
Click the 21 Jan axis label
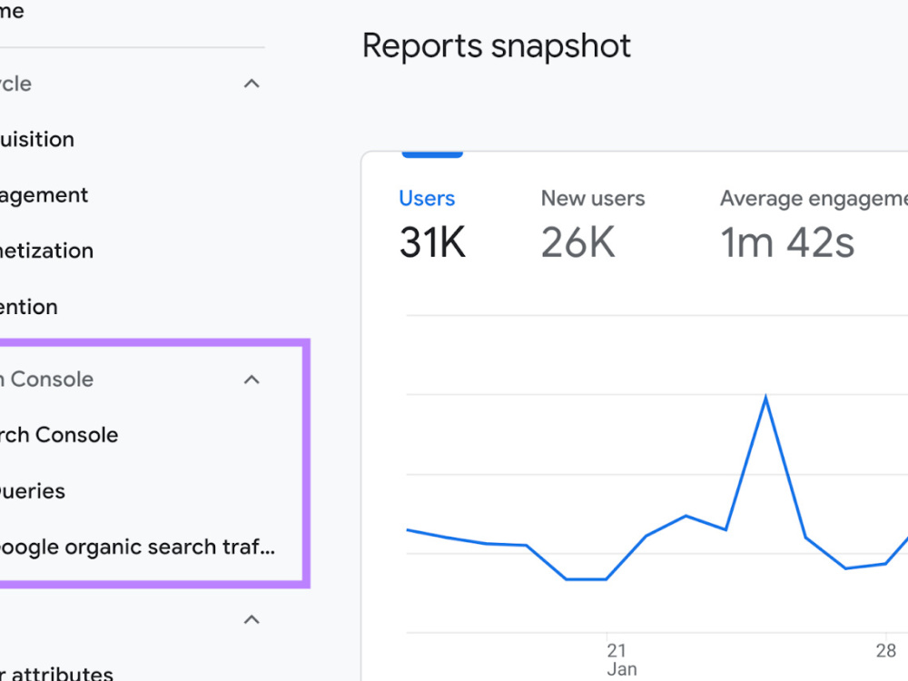622,659
